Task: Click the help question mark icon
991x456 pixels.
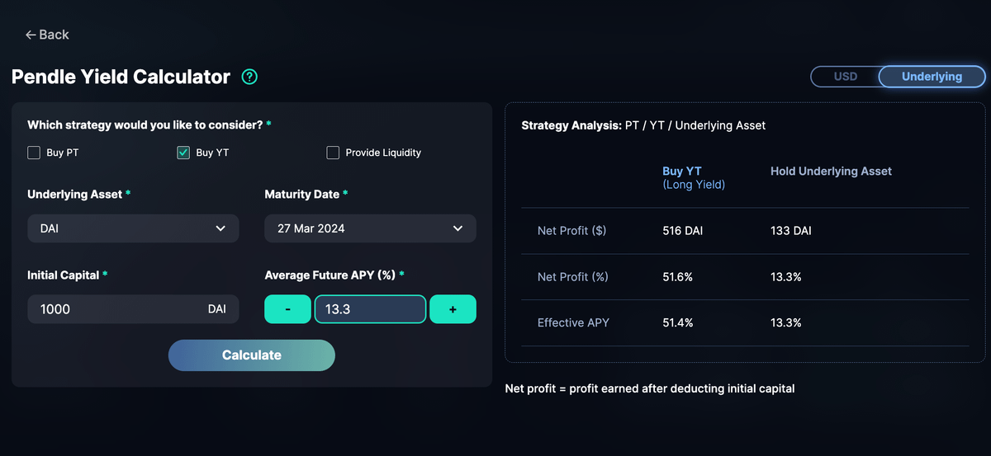Action: 249,77
